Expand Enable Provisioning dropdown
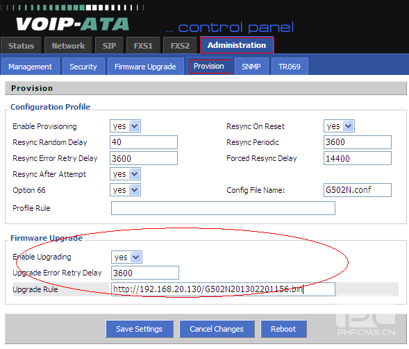The width and height of the screenshot is (409, 349). (125, 126)
